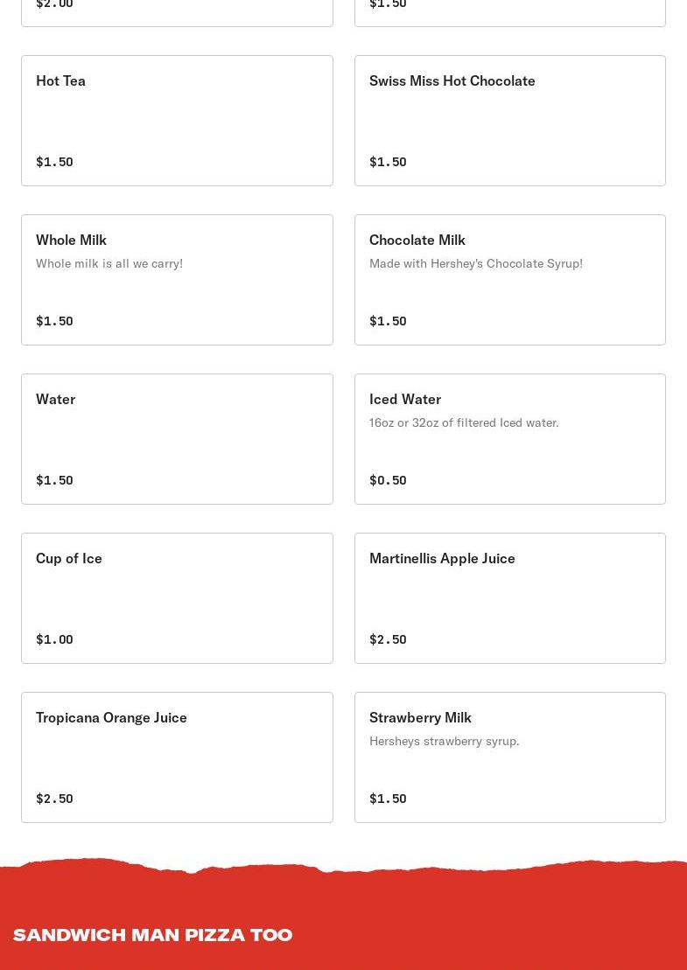Select Tropicana Orange Juice card
Screen dimensions: 687x970
(177, 757)
